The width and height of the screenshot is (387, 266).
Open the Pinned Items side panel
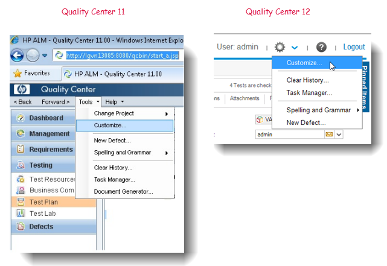pos(365,87)
